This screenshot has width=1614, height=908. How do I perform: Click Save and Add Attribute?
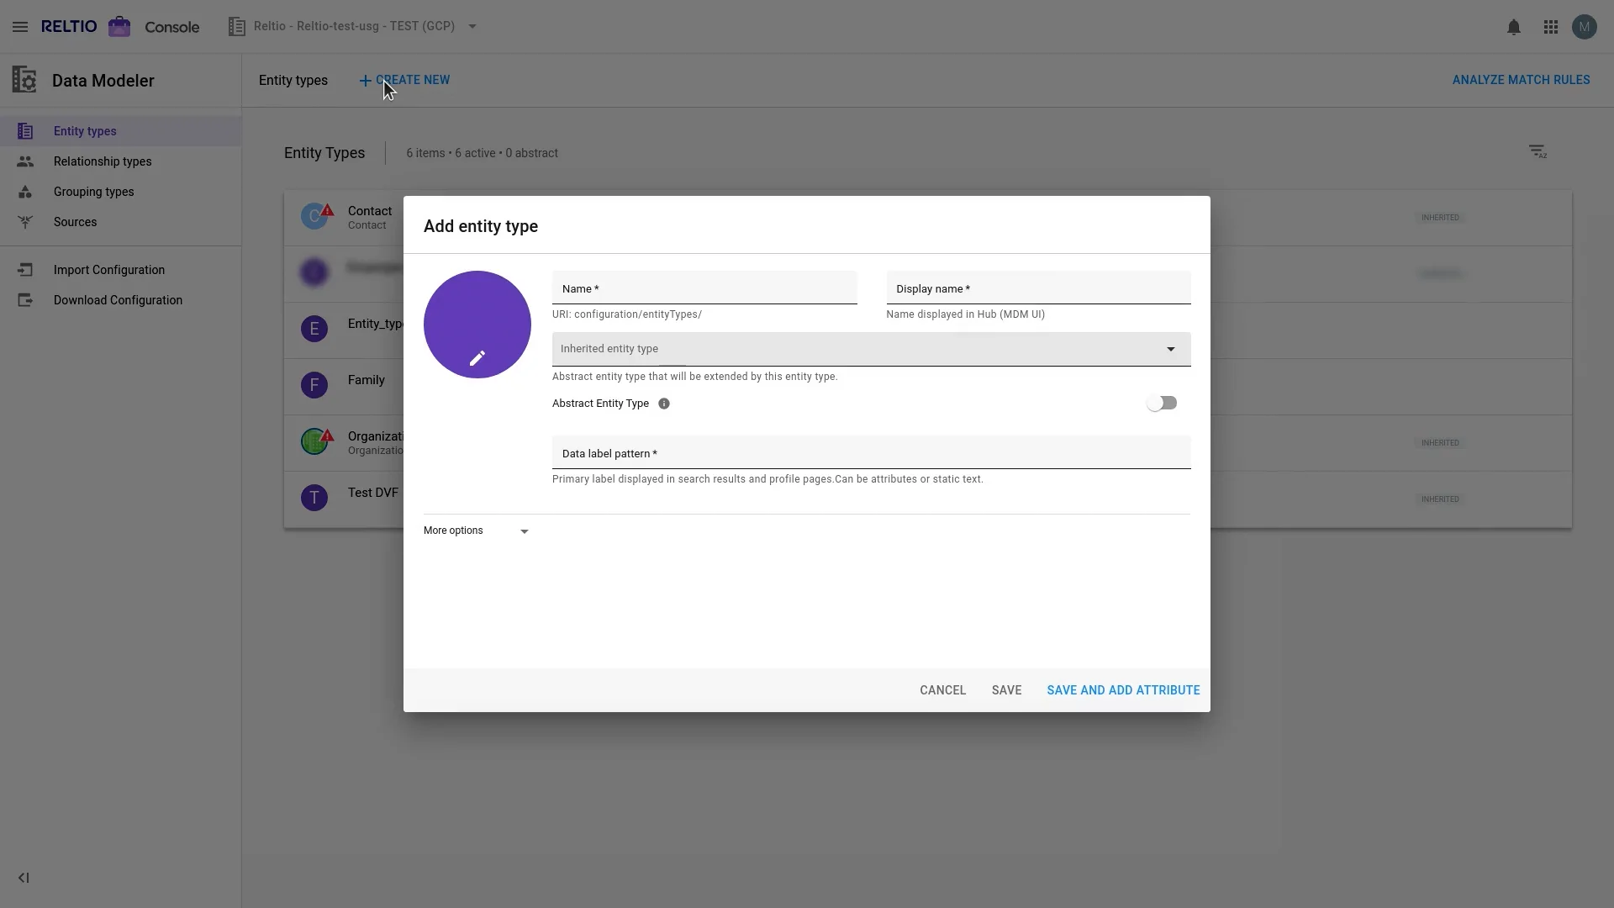click(1123, 690)
